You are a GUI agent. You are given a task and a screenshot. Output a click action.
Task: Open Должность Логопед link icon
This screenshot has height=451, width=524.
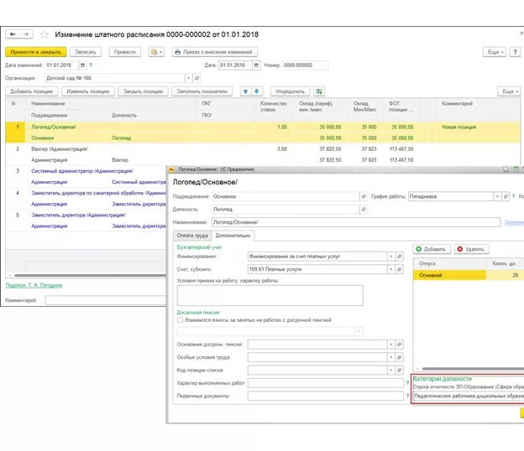pyautogui.click(x=364, y=210)
